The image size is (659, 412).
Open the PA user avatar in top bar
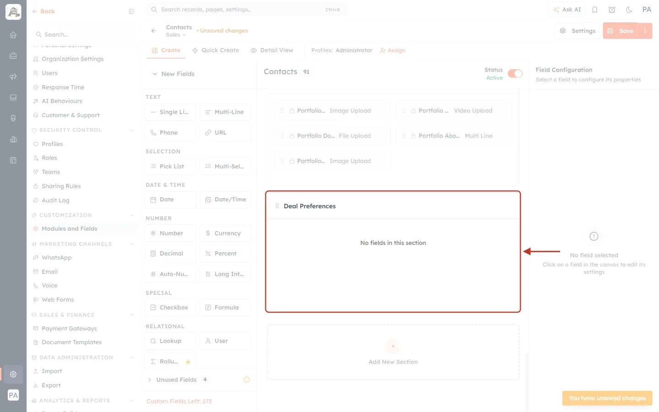click(647, 10)
